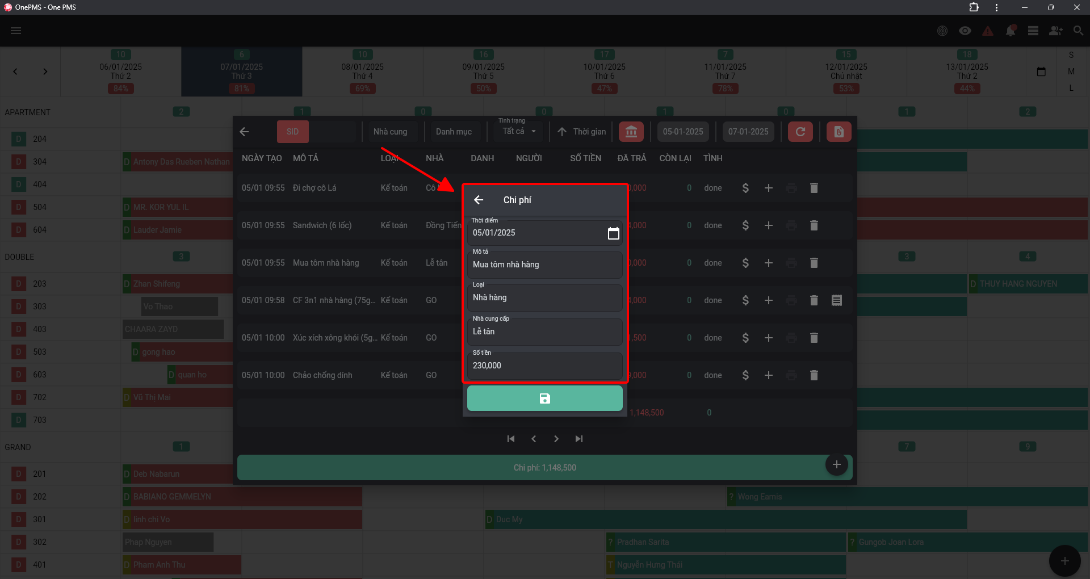Open the Loại field Nhà hàng
The image size is (1090, 579).
[545, 298]
